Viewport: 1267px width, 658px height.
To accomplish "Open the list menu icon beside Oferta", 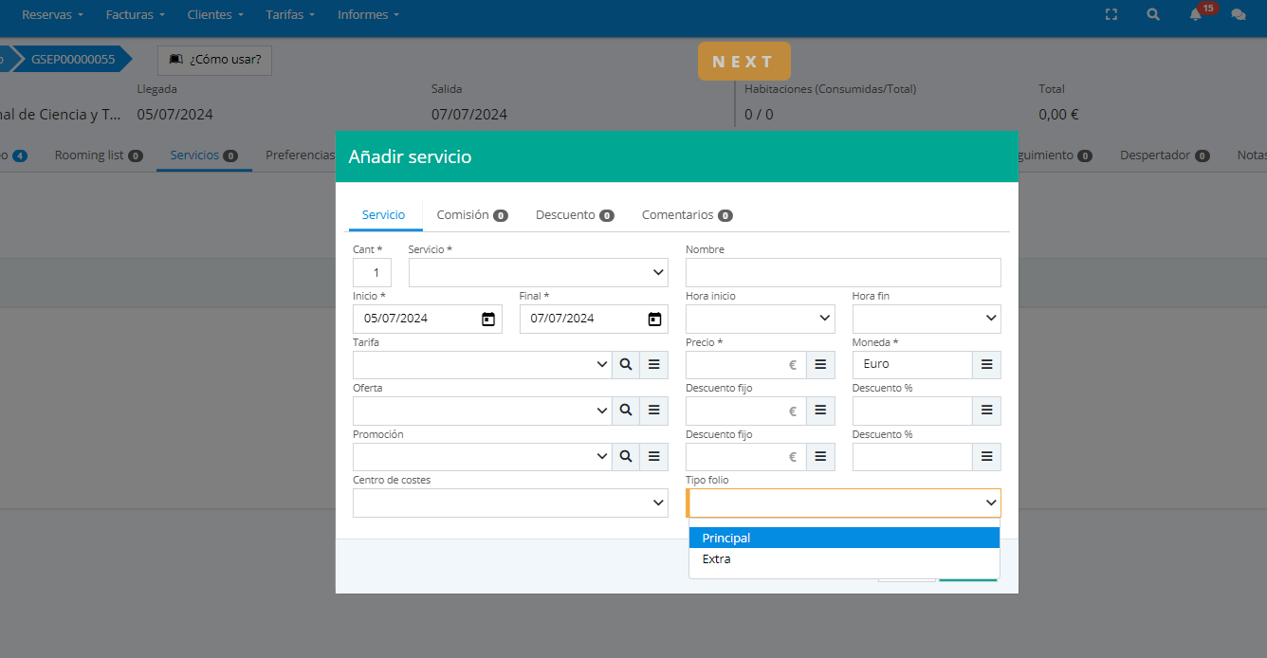I will 653,411.
